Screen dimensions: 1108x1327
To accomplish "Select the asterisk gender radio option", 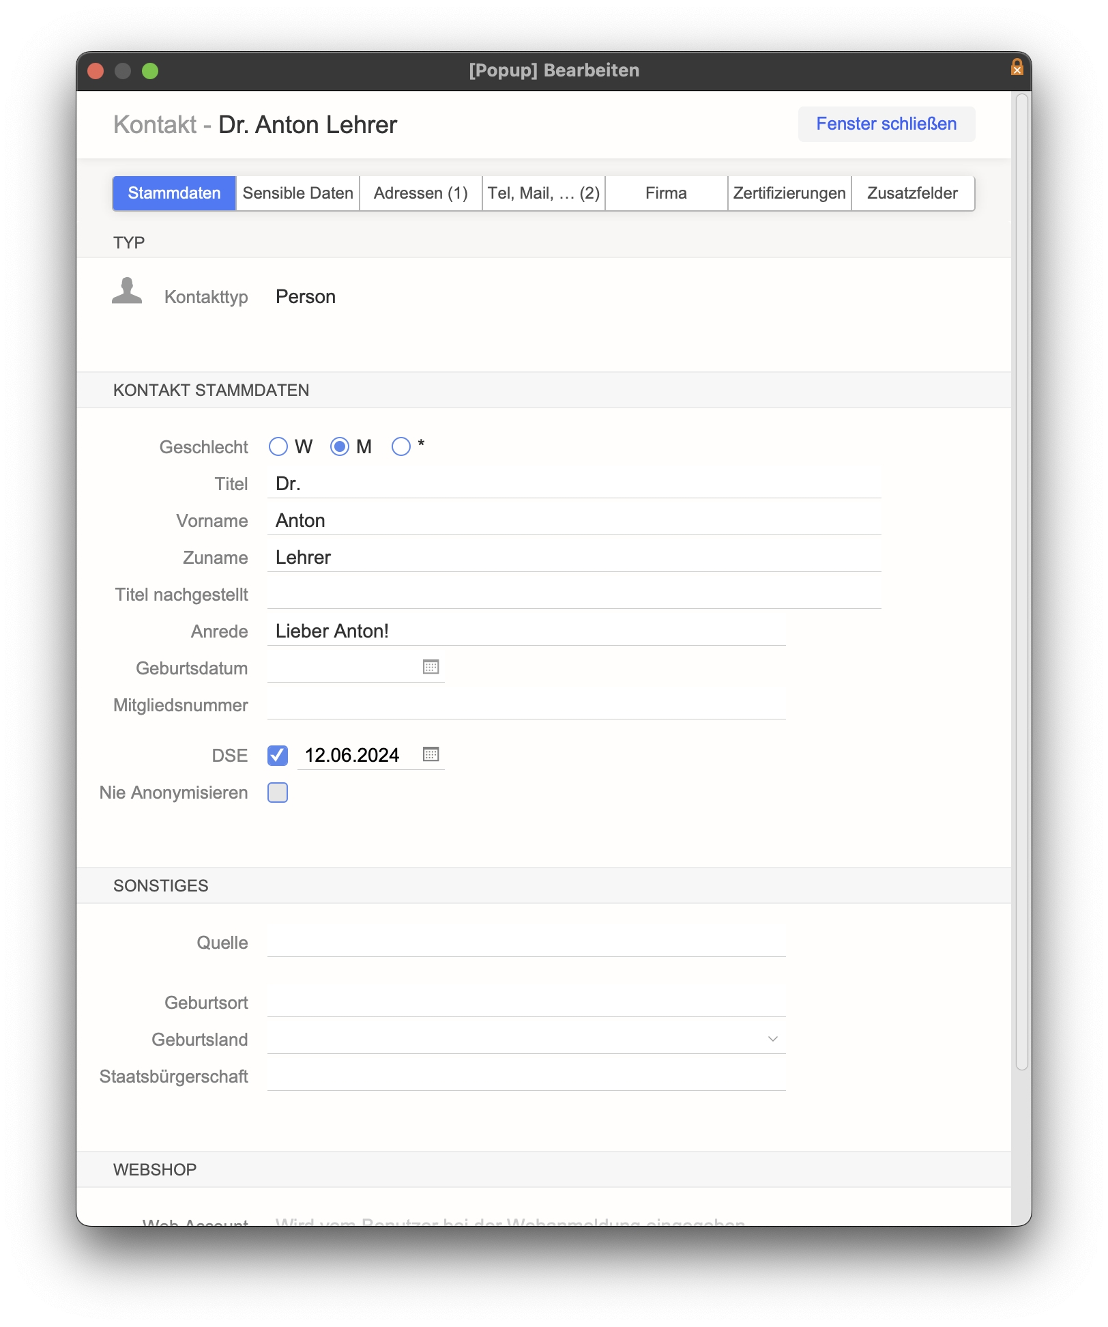I will coord(401,446).
